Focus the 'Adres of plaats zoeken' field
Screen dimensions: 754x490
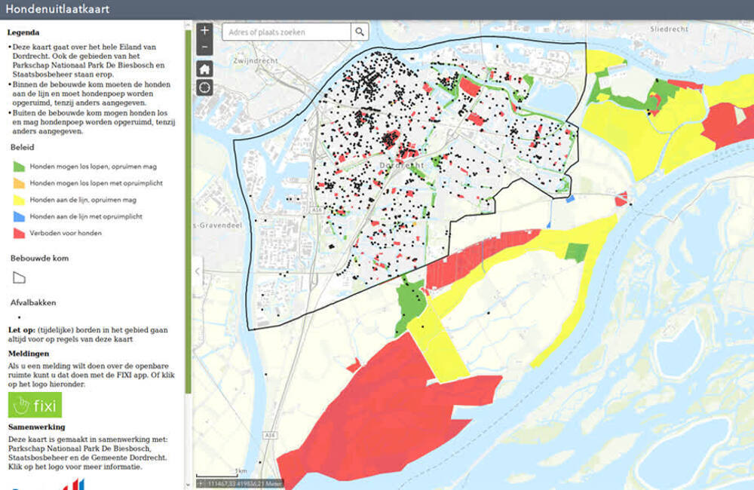[x=287, y=32]
